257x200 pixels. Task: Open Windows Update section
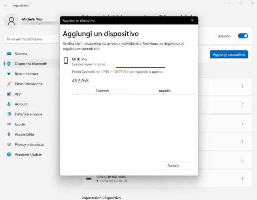click(28, 155)
